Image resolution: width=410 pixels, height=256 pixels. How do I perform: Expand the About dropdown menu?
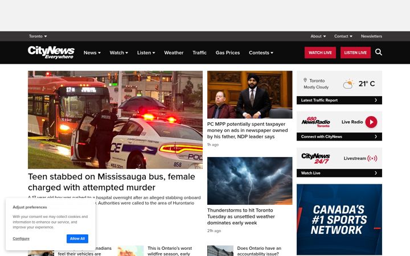(318, 36)
